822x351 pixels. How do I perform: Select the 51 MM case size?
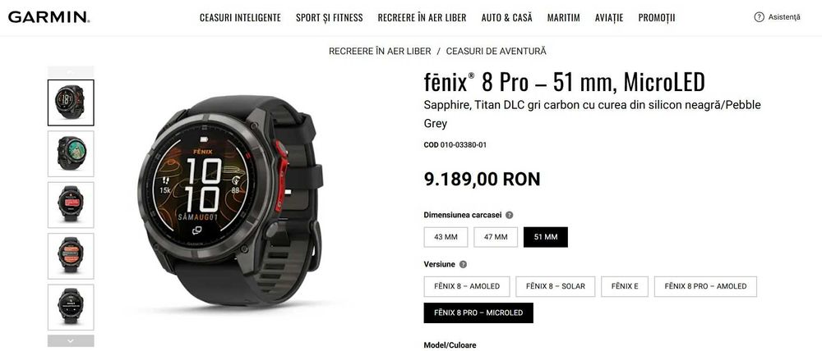545,237
